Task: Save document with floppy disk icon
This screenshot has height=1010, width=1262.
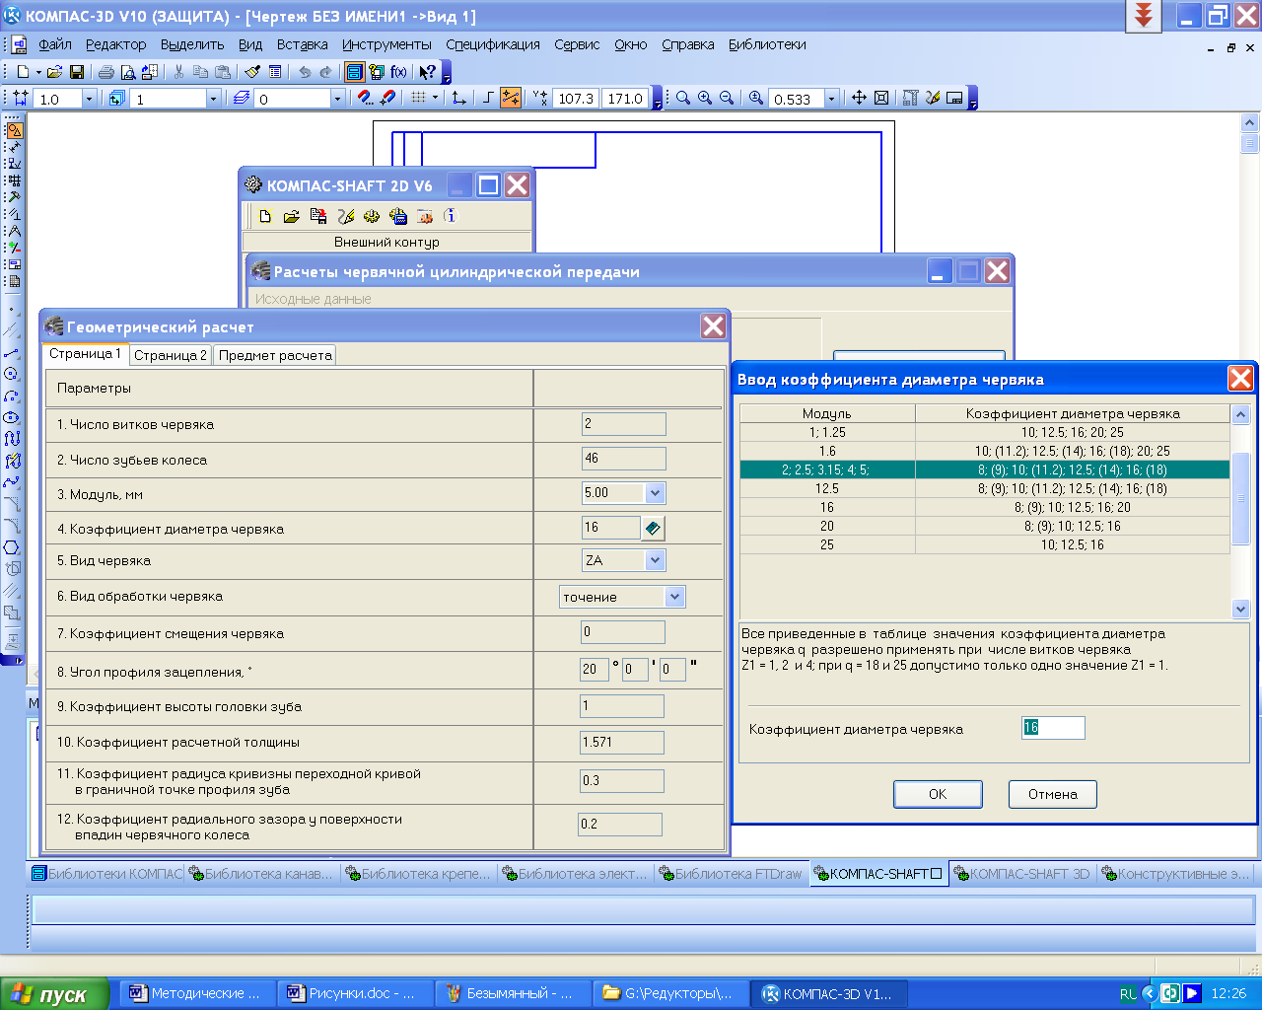Action: coord(77,72)
